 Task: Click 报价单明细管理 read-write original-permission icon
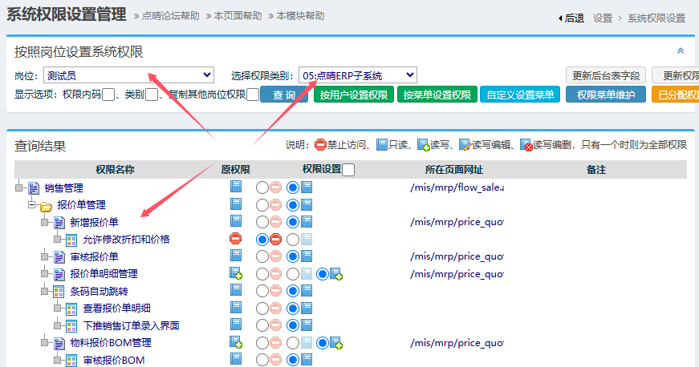(236, 274)
